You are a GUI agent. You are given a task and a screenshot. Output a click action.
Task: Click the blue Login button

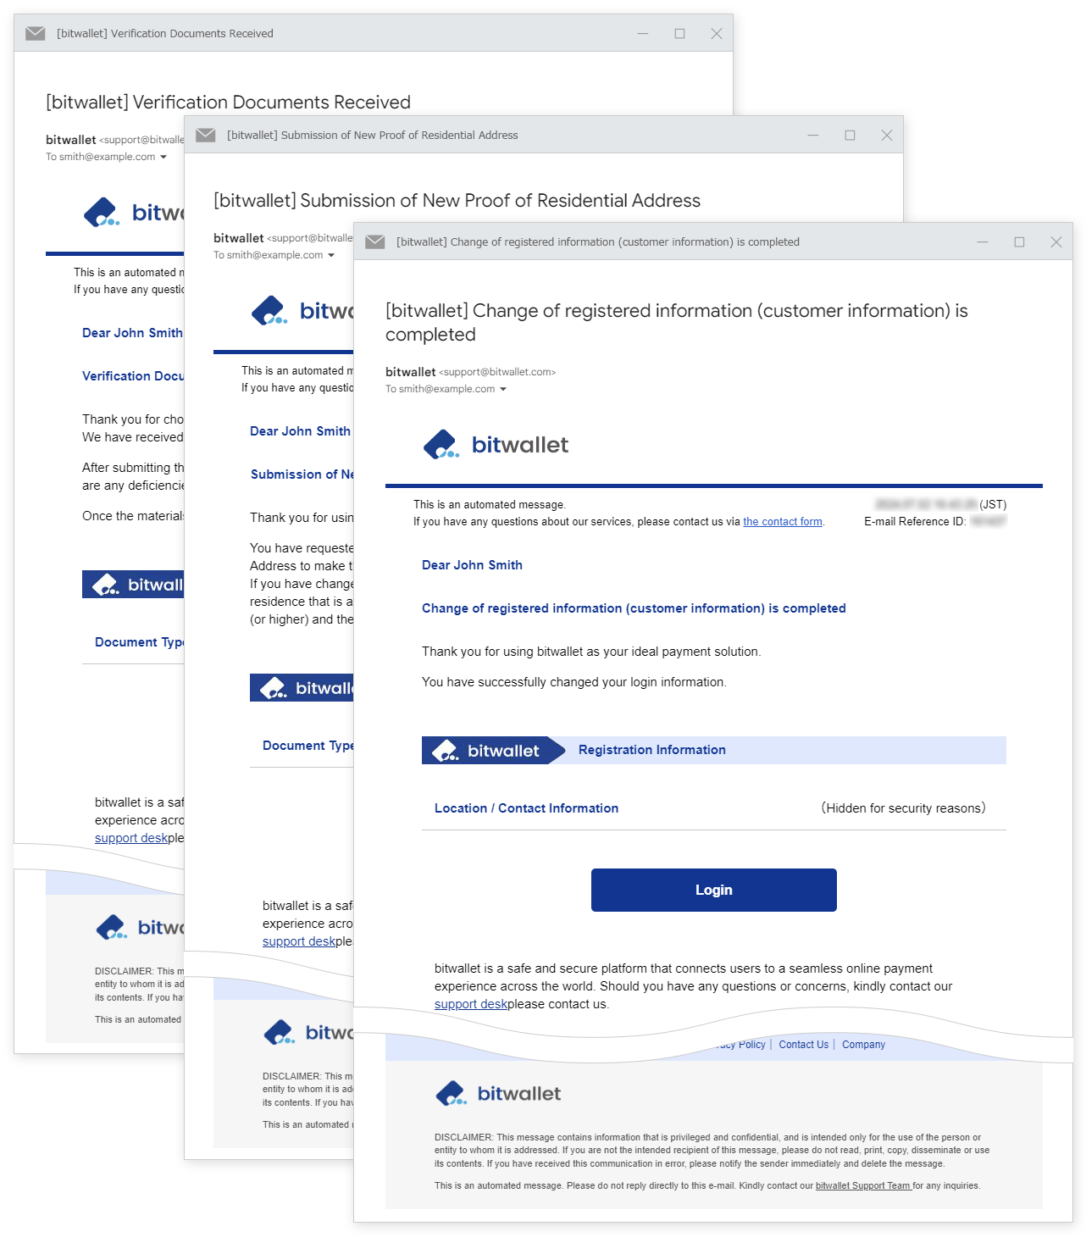[713, 890]
